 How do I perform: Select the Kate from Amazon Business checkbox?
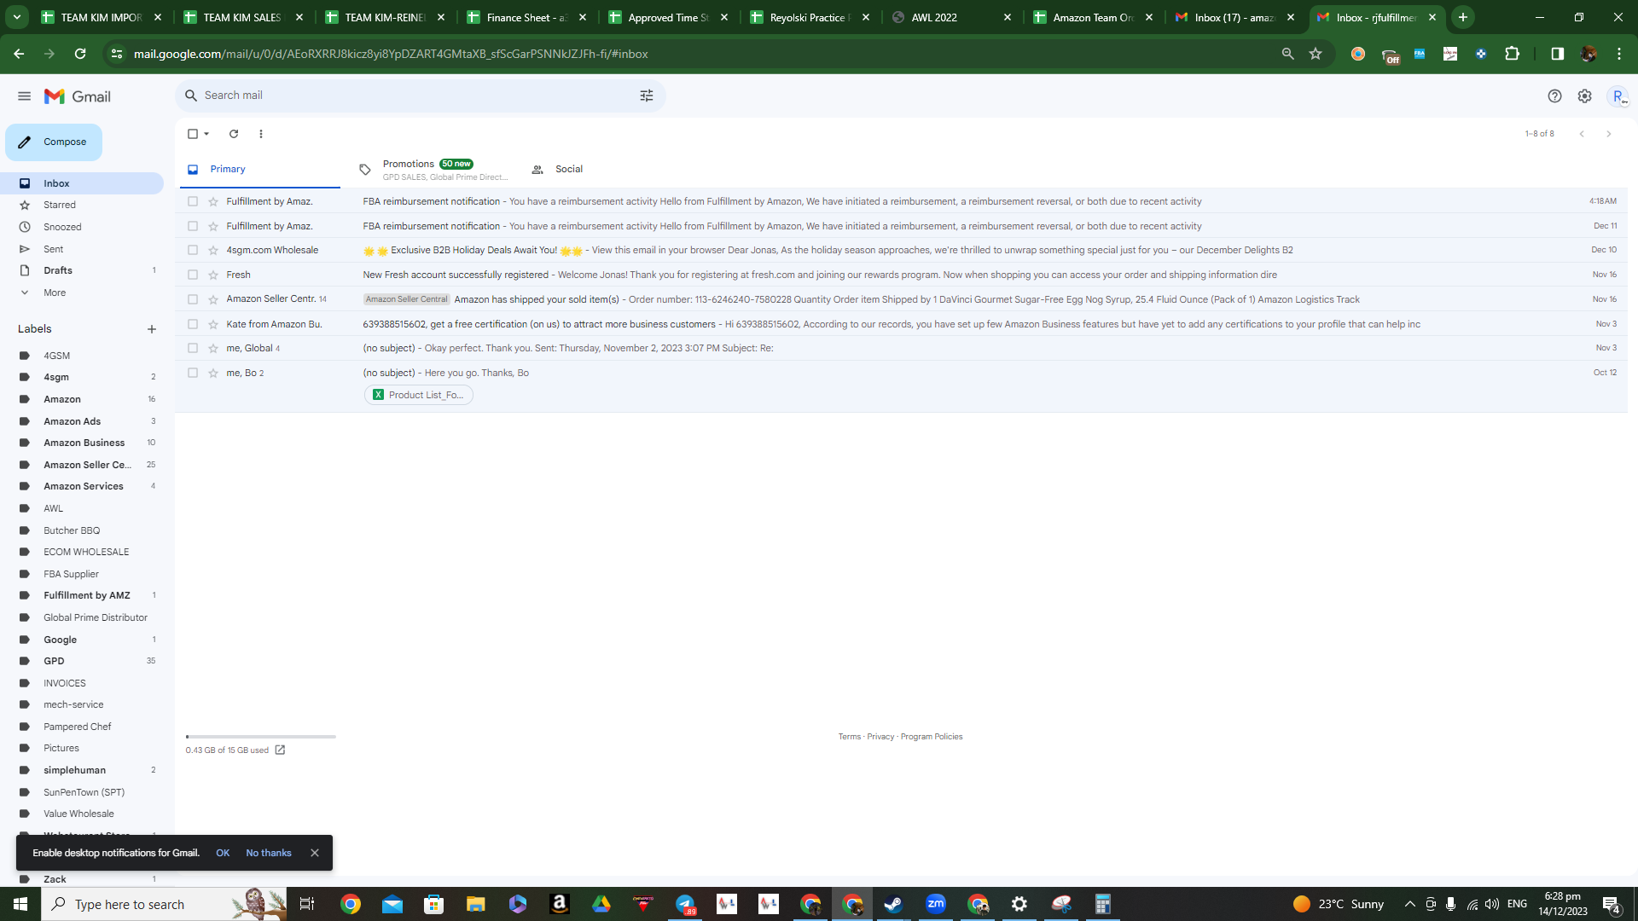[193, 324]
